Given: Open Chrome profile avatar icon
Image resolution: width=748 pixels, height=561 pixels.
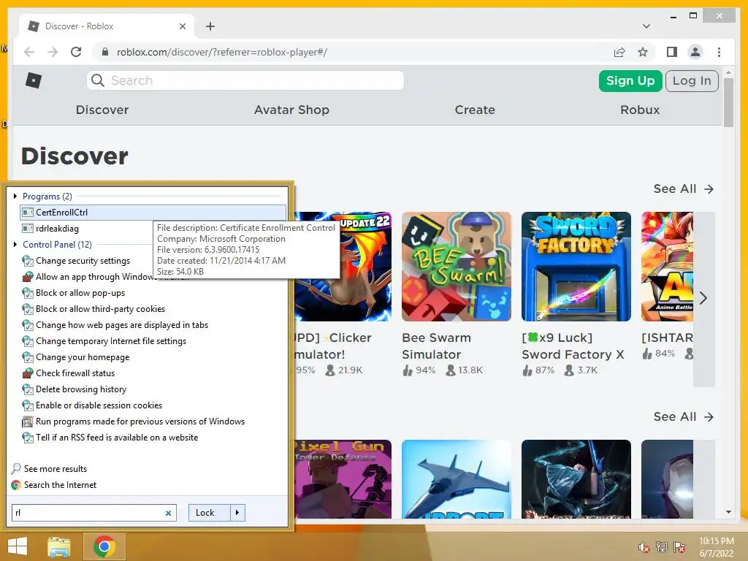Looking at the screenshot, I should point(695,52).
